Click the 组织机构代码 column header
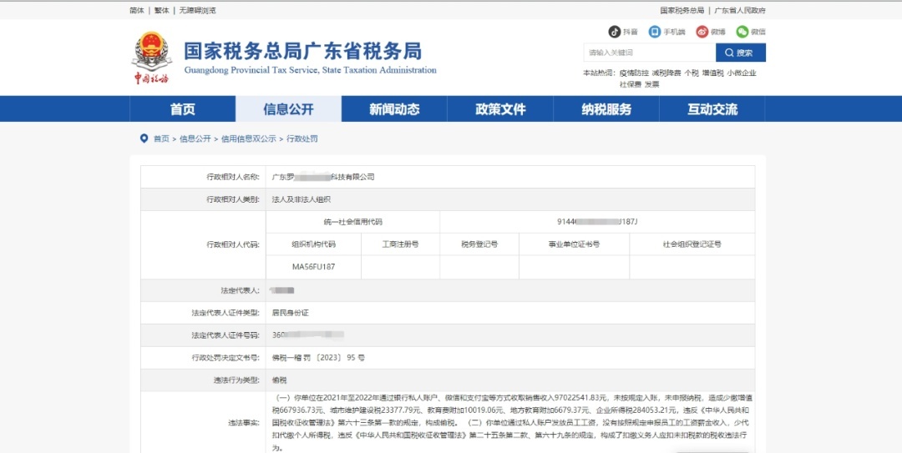This screenshot has height=453, width=902. click(313, 244)
